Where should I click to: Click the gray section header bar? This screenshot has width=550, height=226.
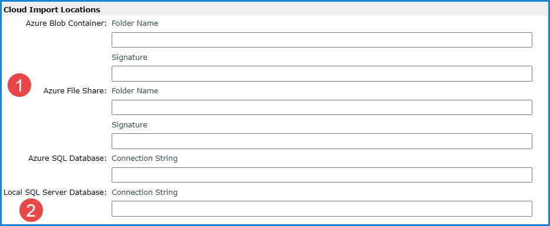275,10
